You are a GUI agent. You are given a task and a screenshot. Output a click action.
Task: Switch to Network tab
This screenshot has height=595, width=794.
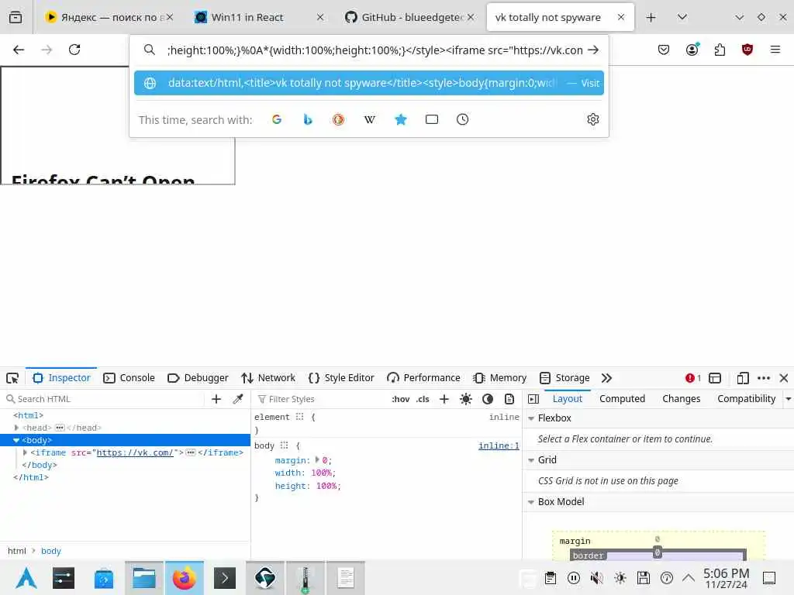[x=268, y=378]
